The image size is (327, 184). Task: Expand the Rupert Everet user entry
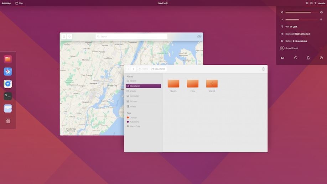291,48
